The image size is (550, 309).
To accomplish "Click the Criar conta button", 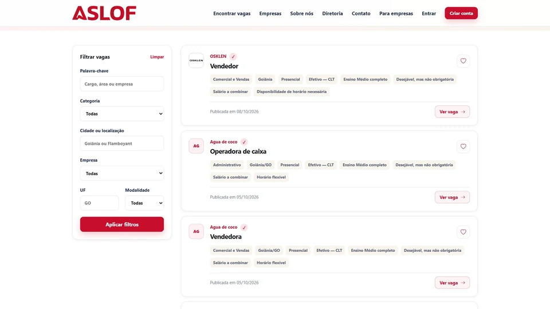I will 461,13.
